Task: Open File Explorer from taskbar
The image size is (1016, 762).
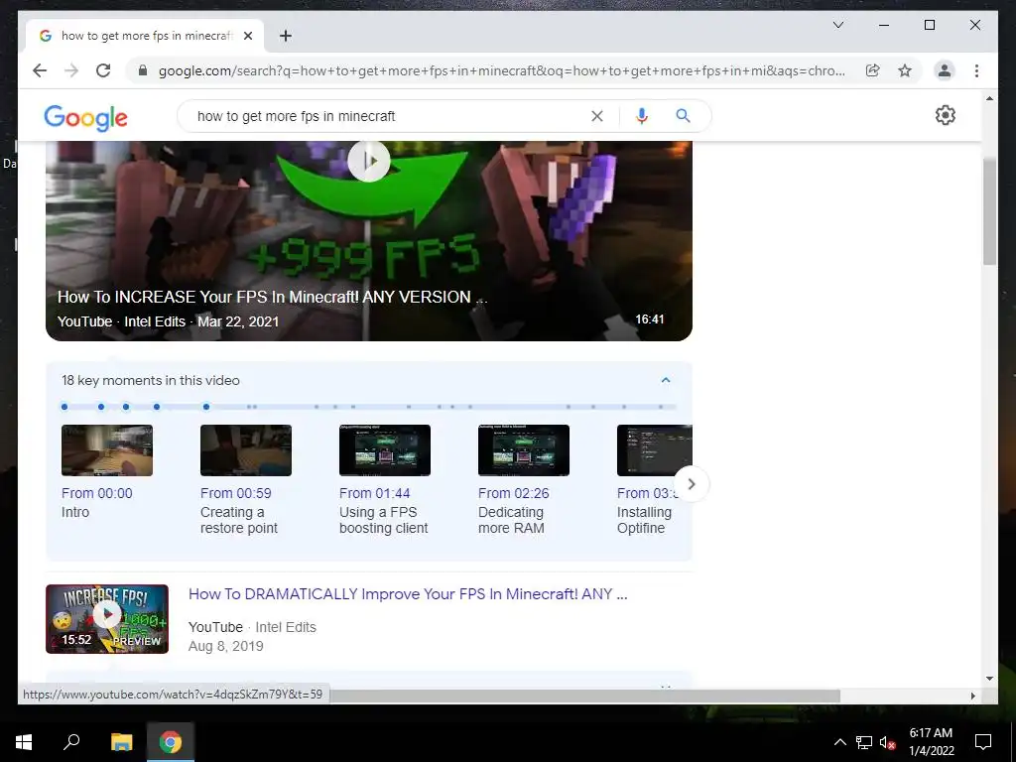Action: (x=121, y=742)
